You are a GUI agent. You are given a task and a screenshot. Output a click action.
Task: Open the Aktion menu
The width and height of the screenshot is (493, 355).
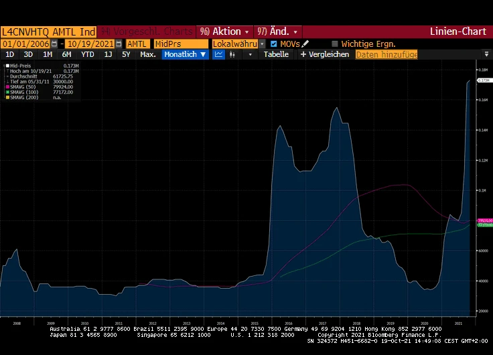click(224, 31)
